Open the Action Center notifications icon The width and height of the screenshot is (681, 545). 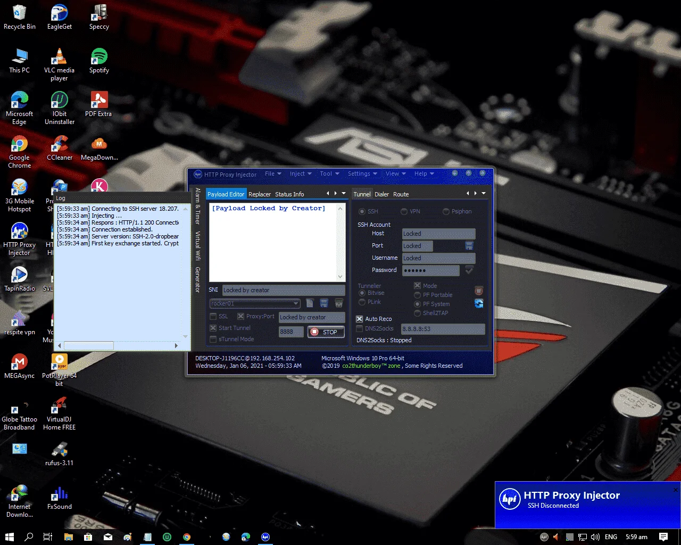pyautogui.click(x=663, y=536)
